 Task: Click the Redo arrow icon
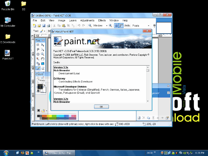[x=84, y=26]
